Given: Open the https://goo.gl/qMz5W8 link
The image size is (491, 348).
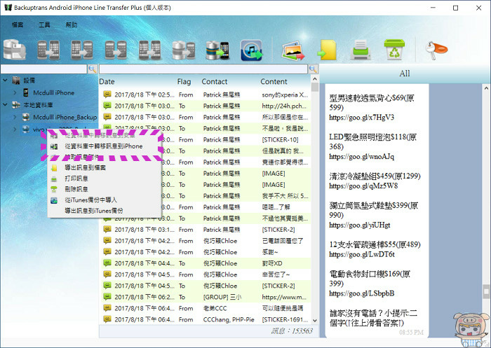Looking at the screenshot, I should click(x=363, y=186).
